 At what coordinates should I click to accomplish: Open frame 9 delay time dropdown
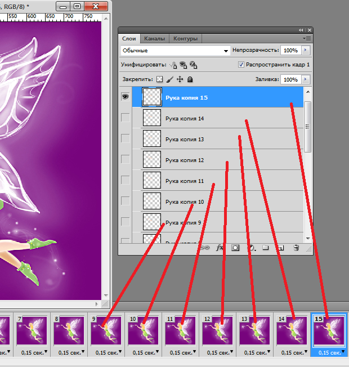pos(120,352)
